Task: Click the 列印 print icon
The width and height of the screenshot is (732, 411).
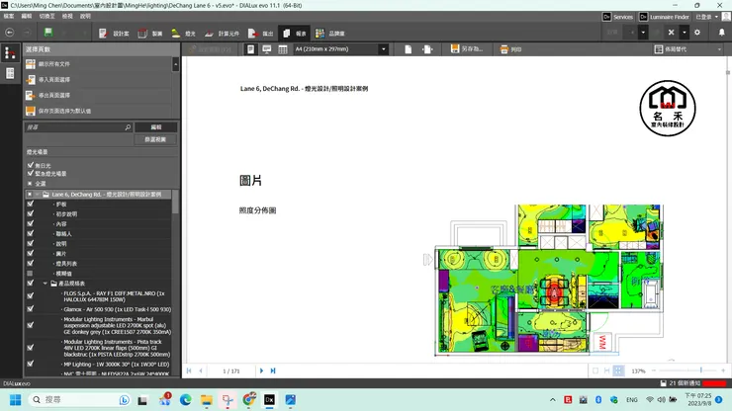Action: click(x=507, y=48)
